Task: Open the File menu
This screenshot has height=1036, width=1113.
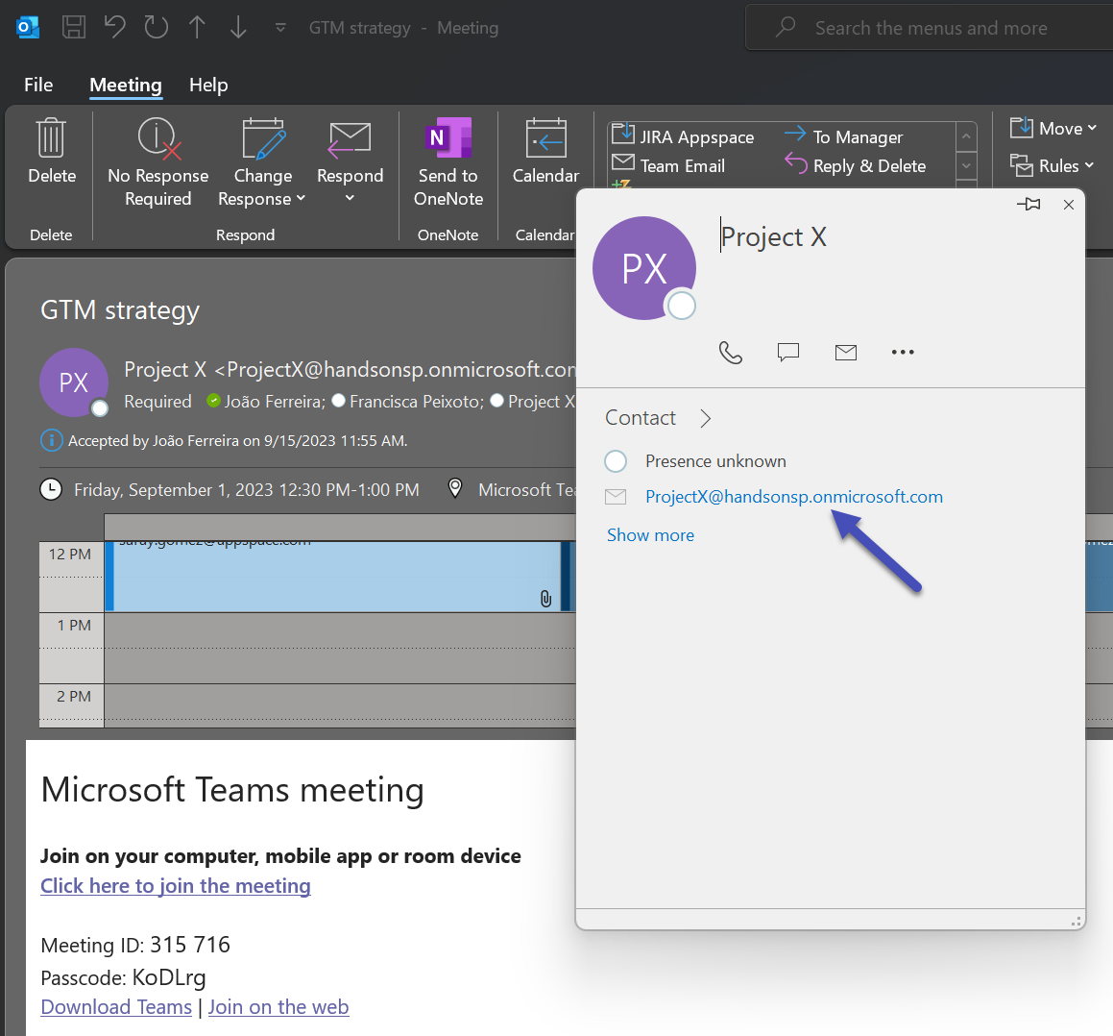Action: pyautogui.click(x=38, y=85)
